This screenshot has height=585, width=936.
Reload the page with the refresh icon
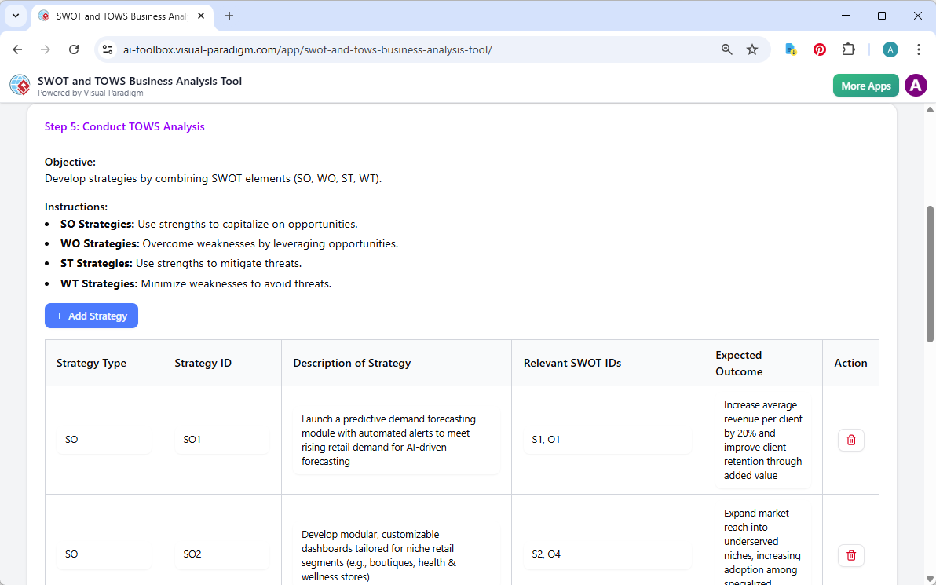[x=74, y=49]
